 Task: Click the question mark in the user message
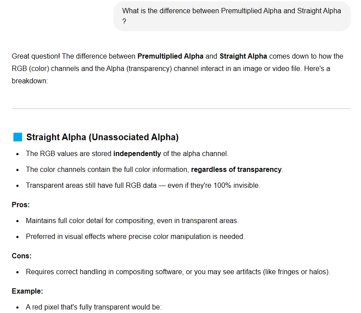(124, 22)
